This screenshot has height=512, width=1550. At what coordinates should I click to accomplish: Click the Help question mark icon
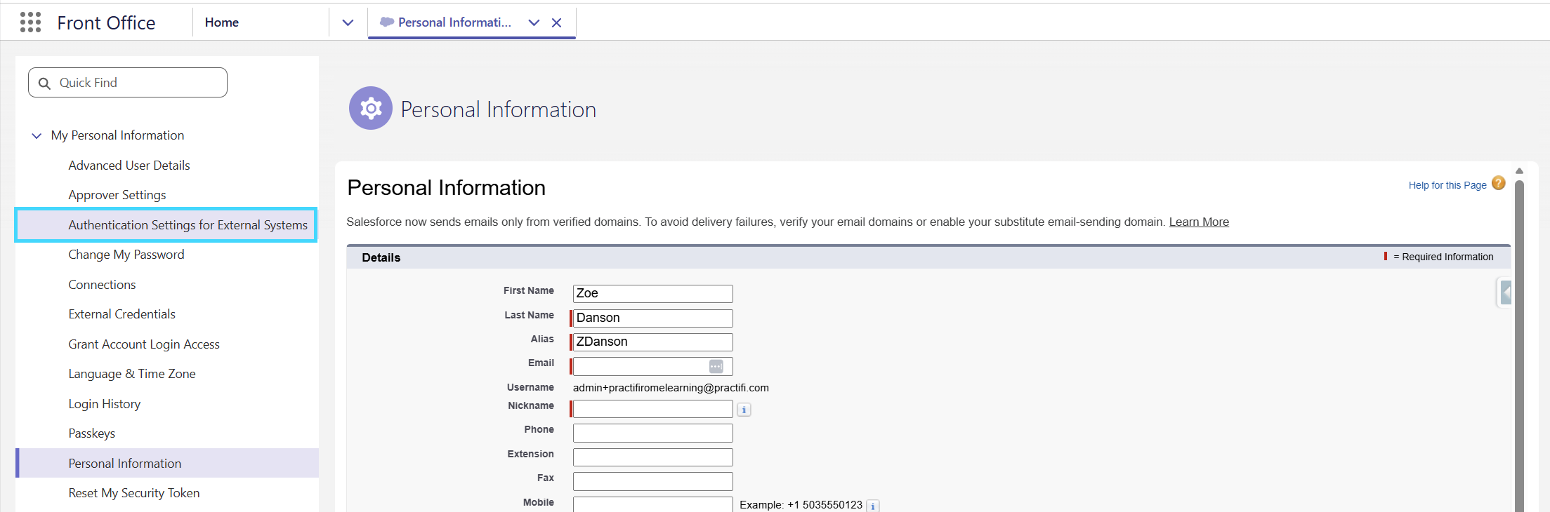tap(1499, 183)
